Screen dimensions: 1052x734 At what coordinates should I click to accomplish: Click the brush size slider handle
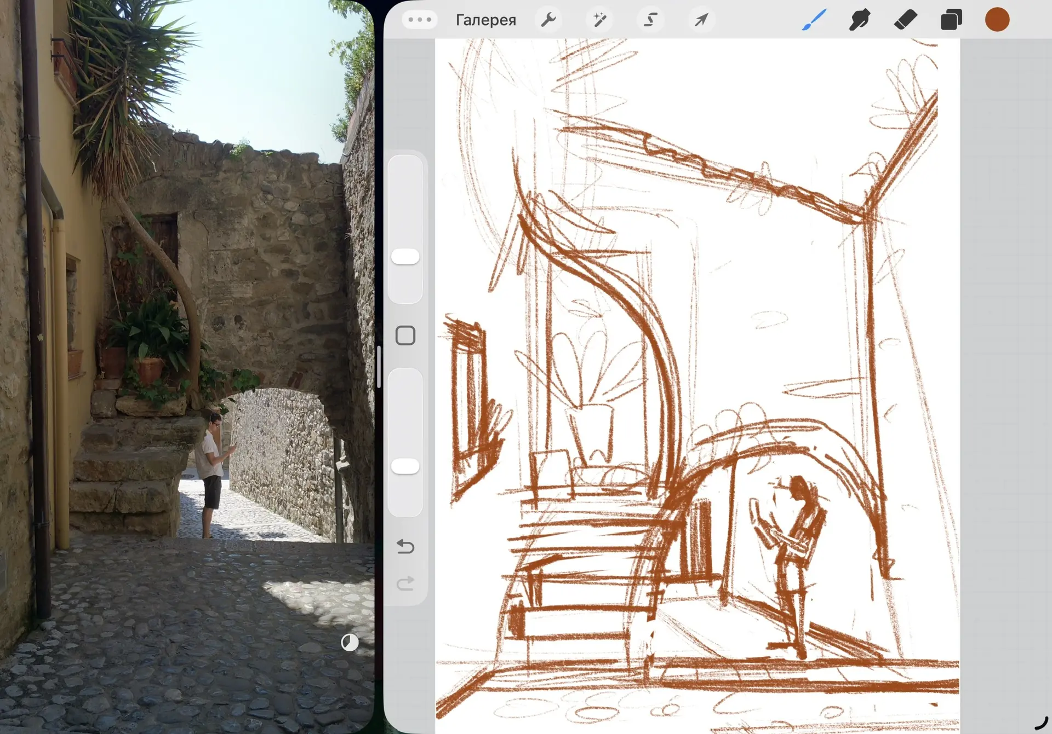point(405,257)
